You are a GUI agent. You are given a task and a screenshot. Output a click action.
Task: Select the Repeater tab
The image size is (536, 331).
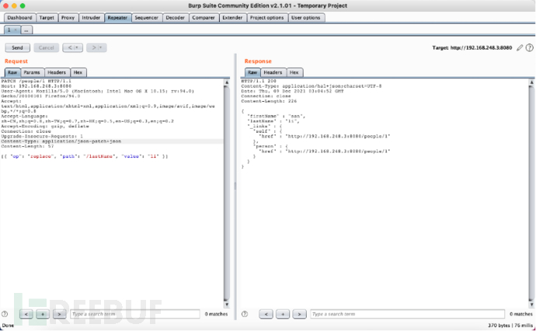[x=117, y=18]
